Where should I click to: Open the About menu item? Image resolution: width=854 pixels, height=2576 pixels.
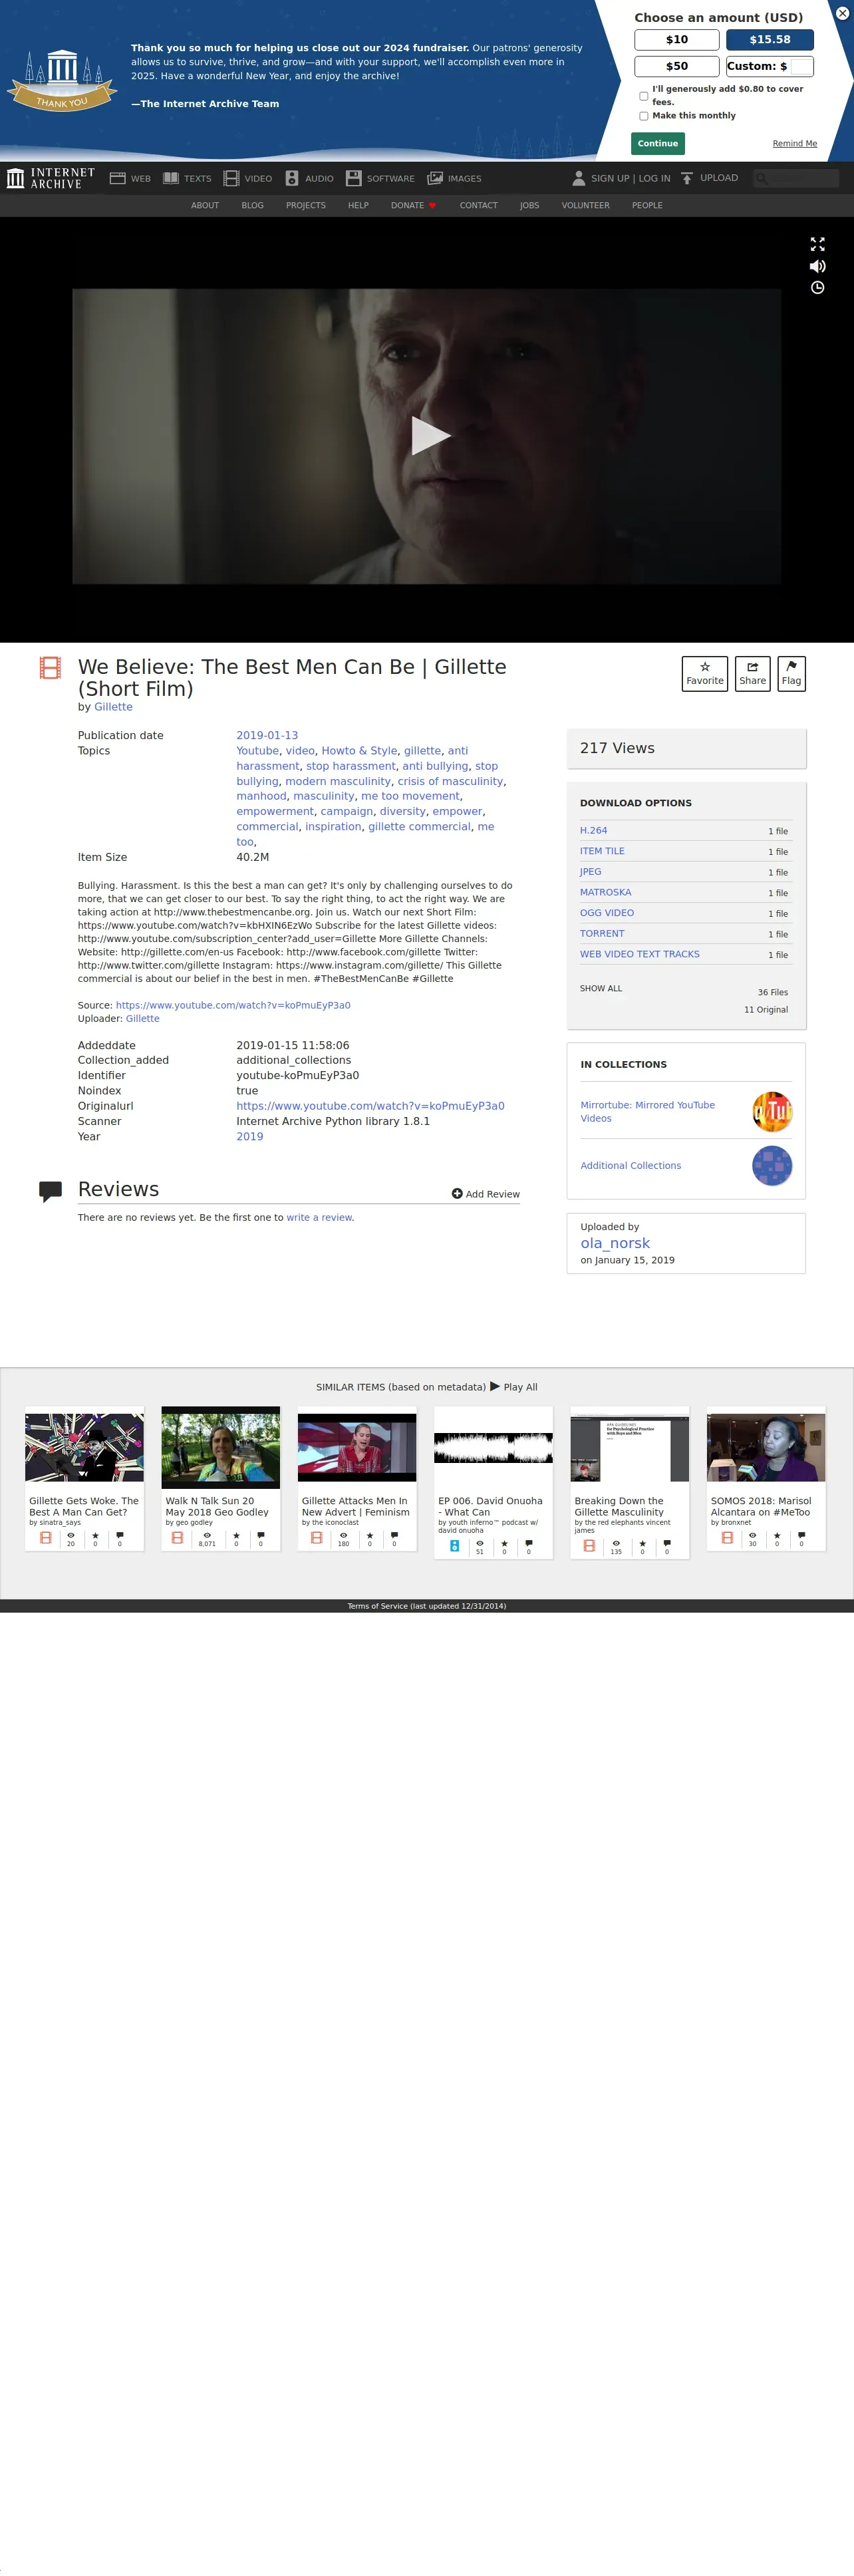(205, 205)
